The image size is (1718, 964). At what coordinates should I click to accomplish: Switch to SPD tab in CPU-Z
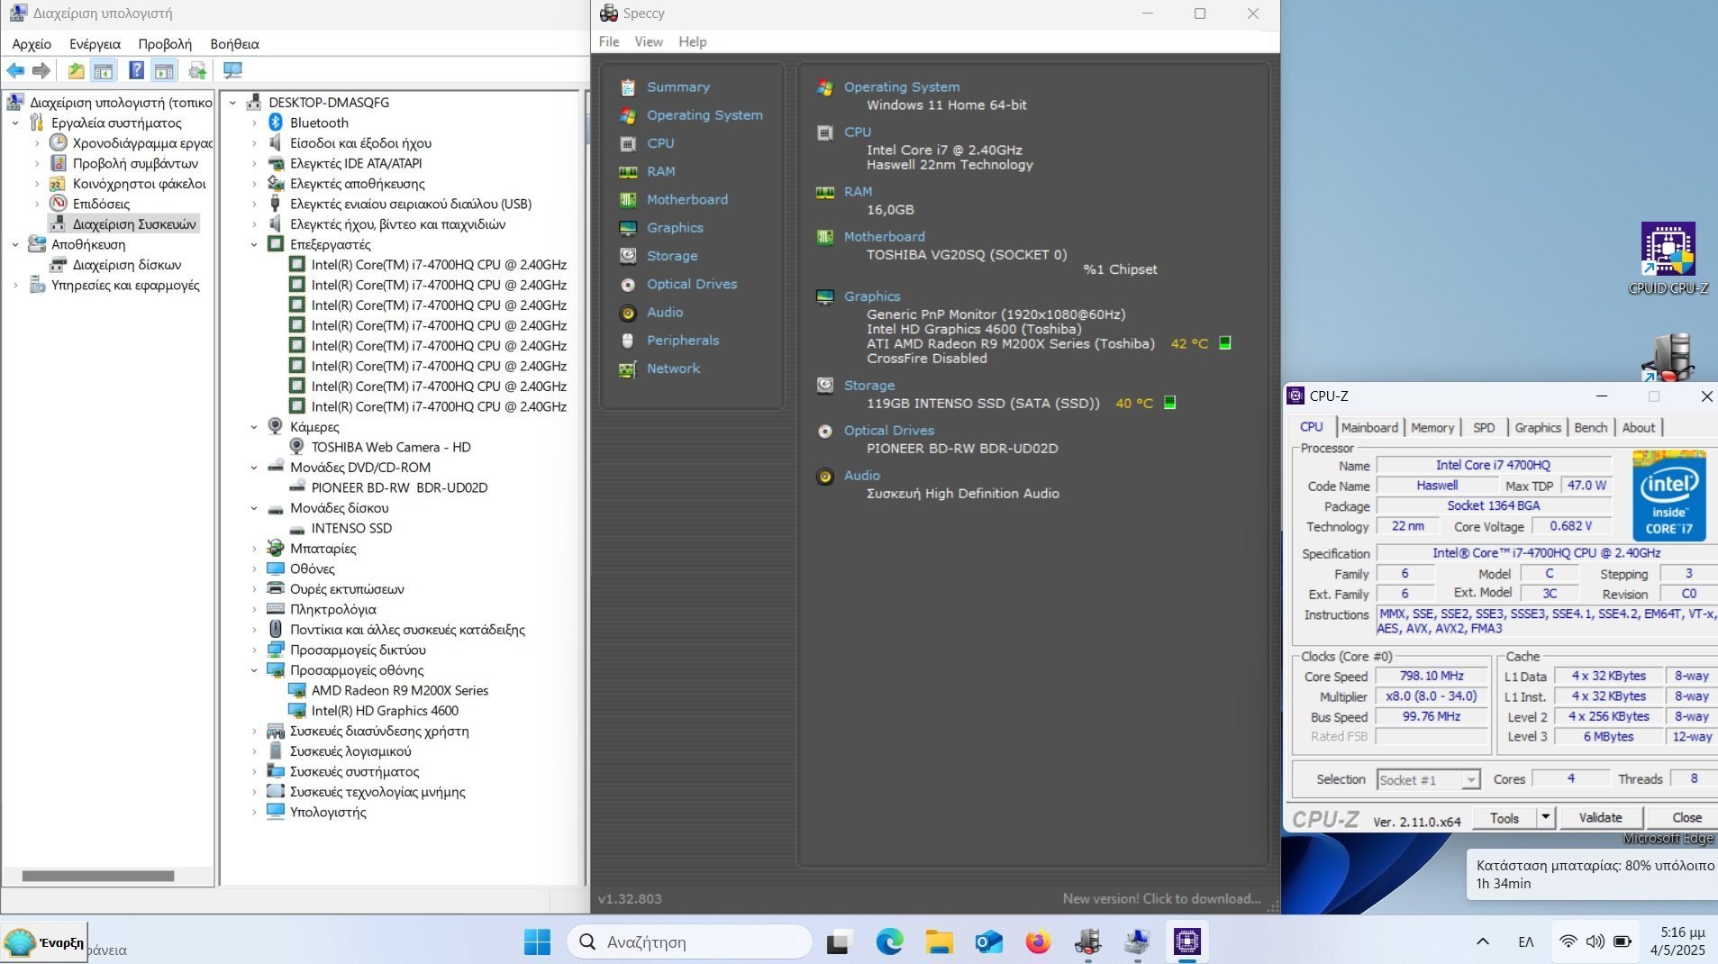click(1484, 428)
